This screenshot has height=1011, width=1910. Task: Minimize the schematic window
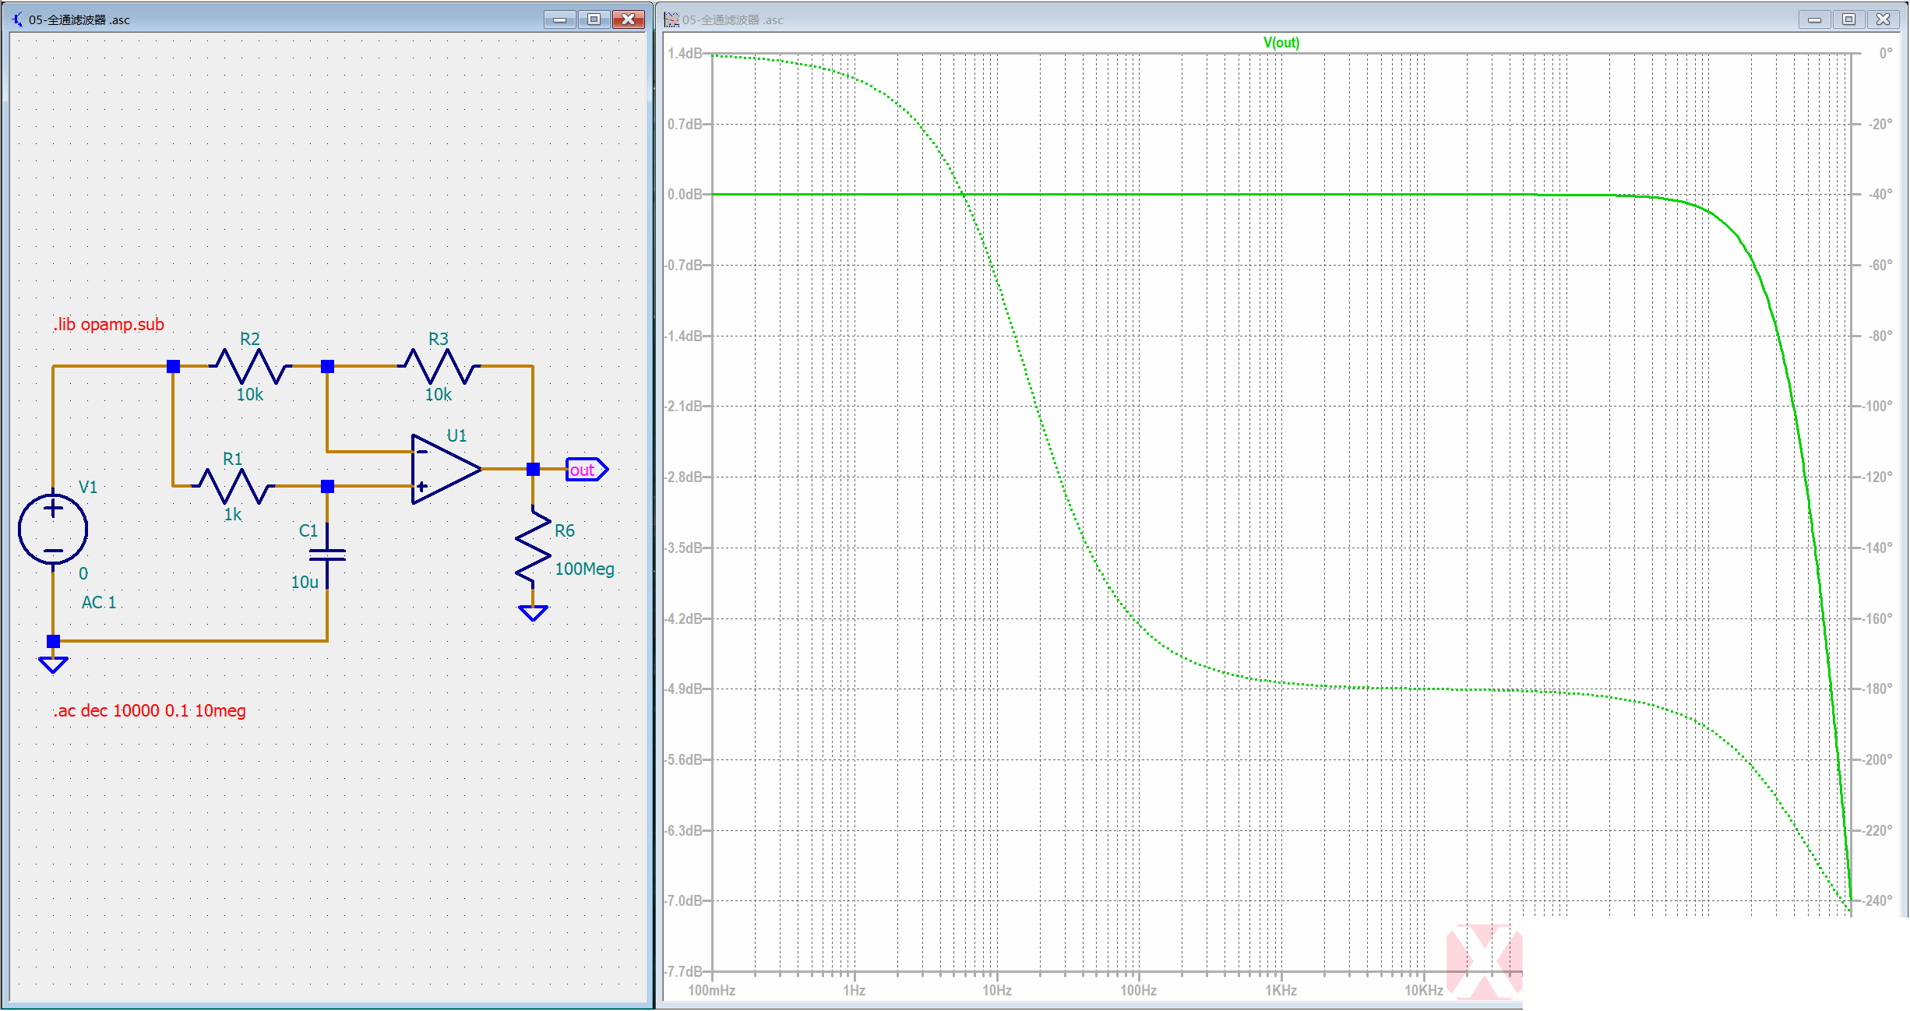click(x=559, y=19)
